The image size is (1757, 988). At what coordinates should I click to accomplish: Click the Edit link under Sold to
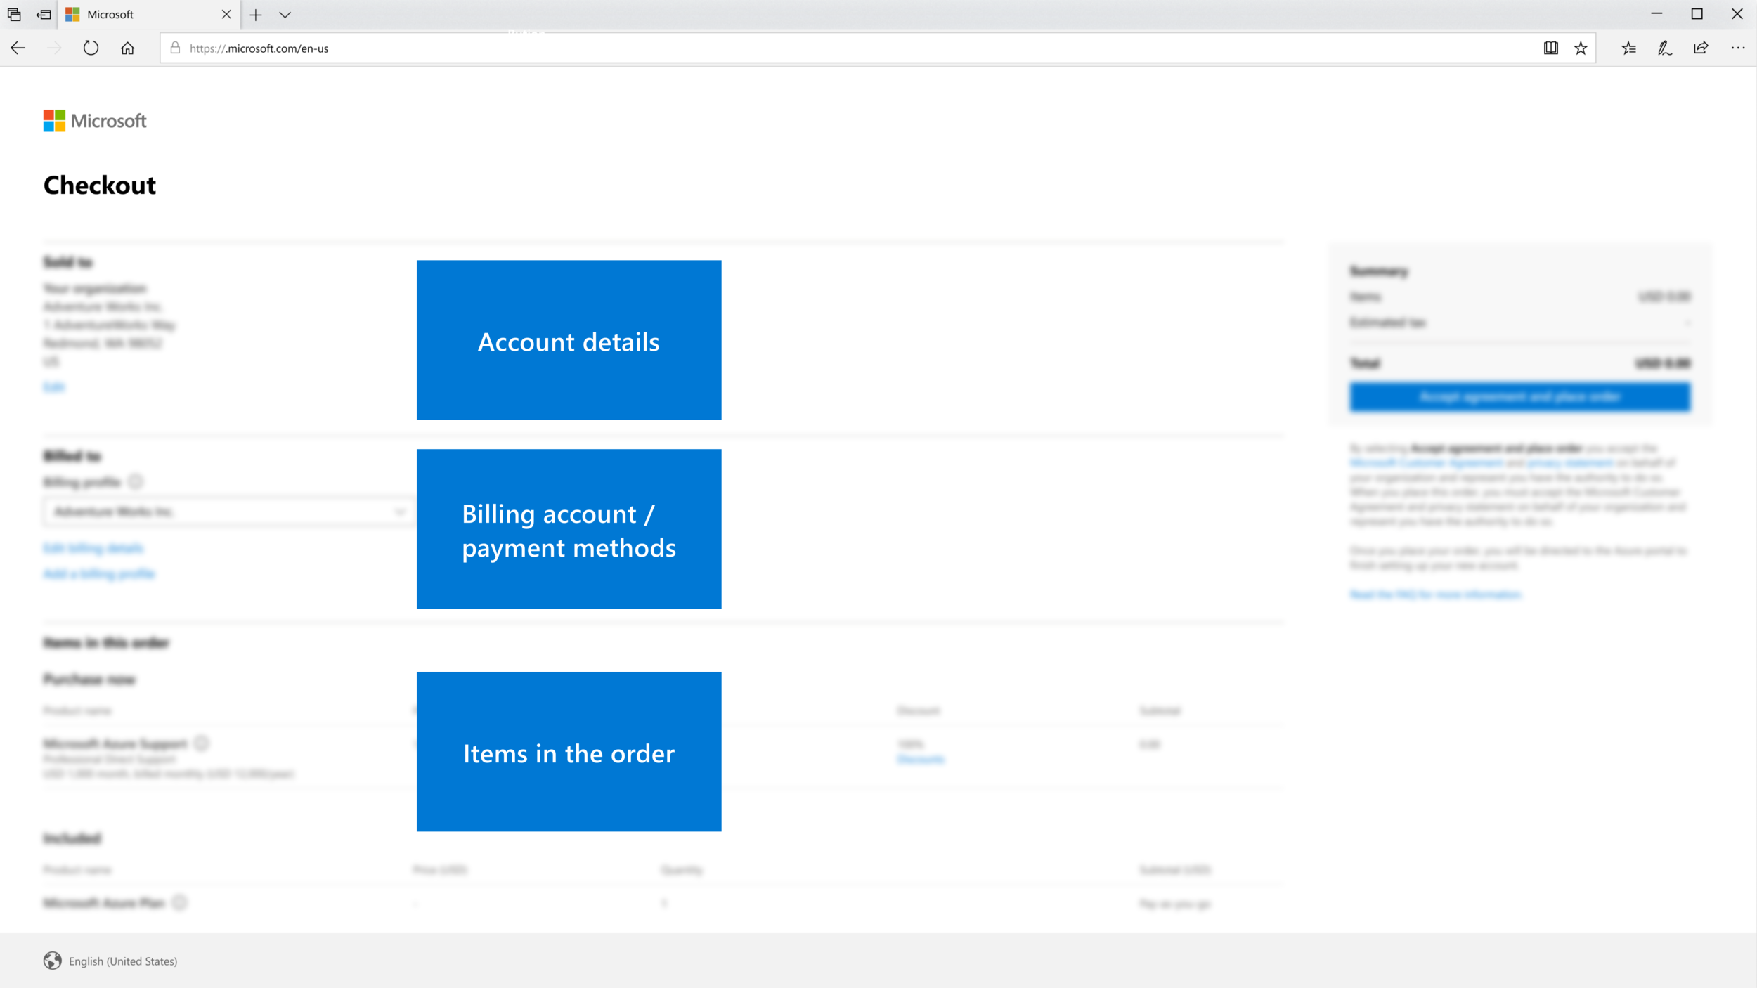click(x=53, y=387)
